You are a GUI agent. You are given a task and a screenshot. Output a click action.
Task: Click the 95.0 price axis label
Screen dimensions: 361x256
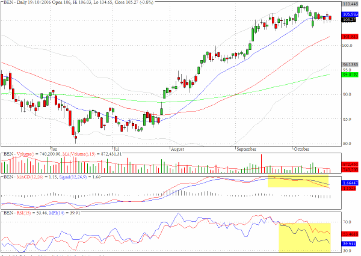coord(347,70)
